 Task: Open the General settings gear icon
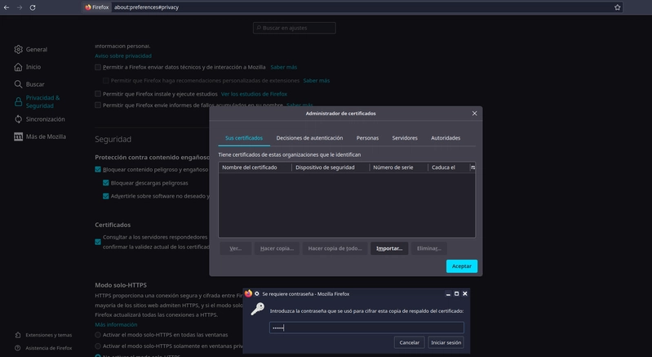tap(18, 50)
